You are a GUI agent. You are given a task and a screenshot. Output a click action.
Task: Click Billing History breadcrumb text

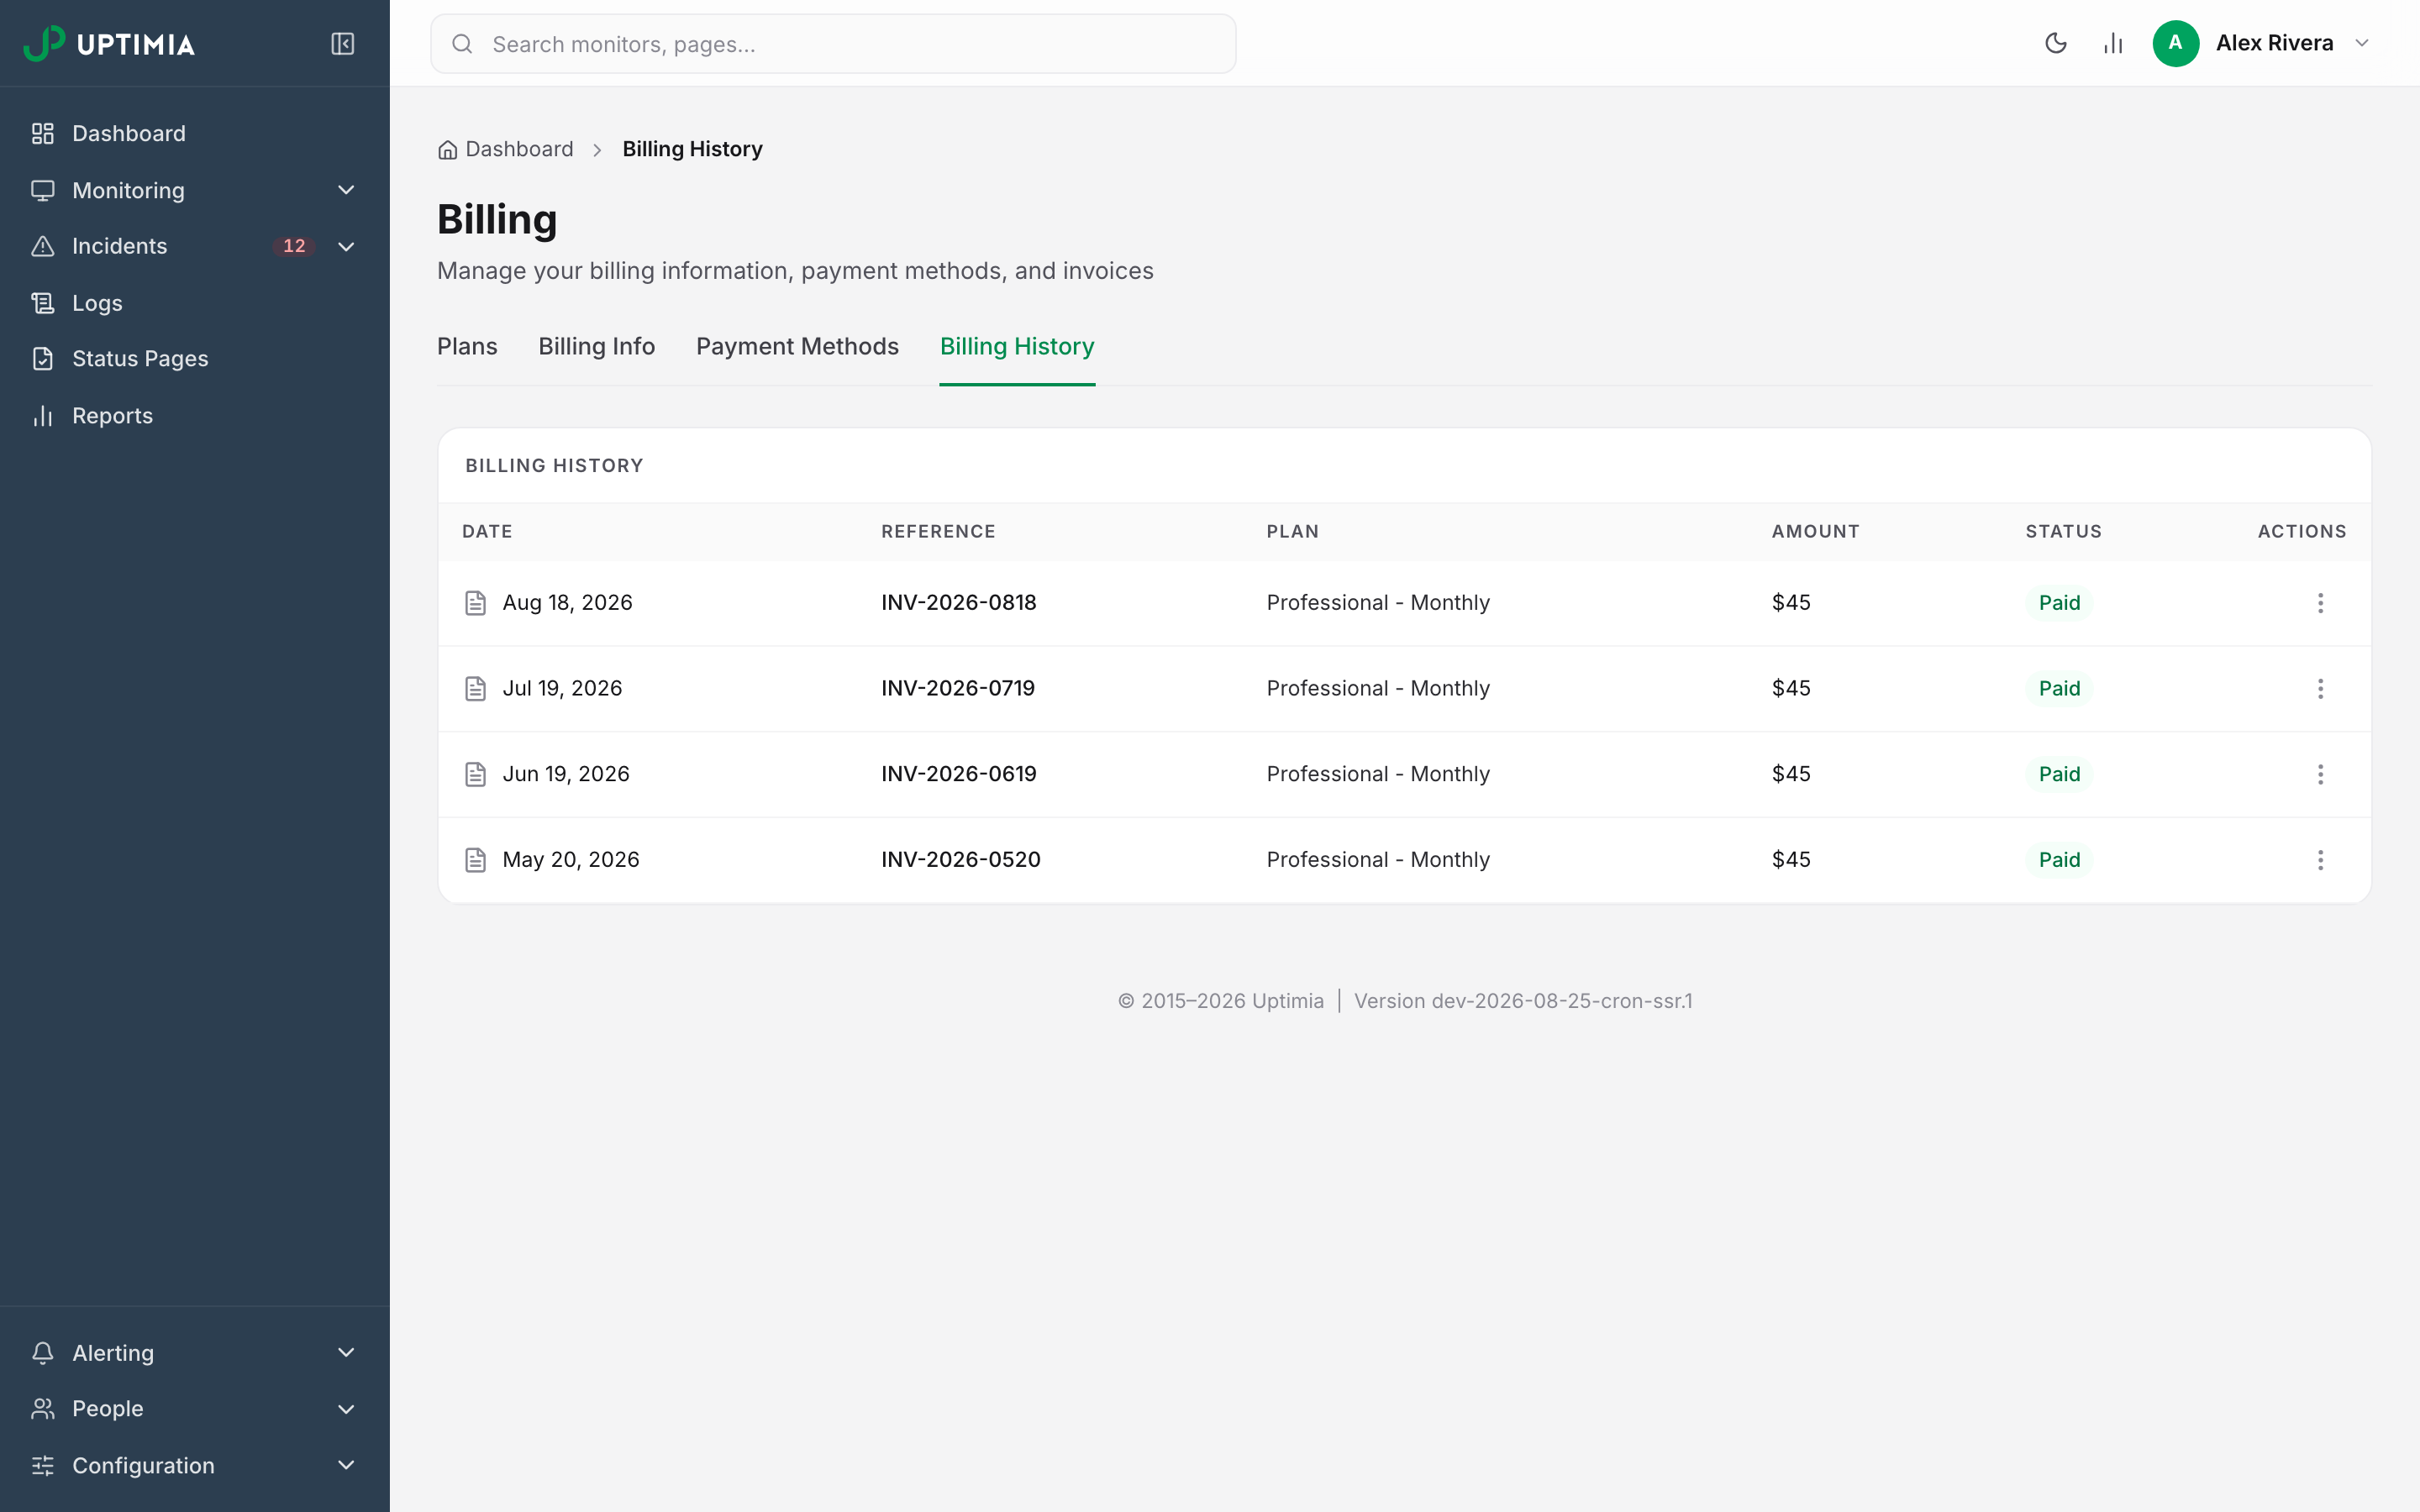pos(692,149)
